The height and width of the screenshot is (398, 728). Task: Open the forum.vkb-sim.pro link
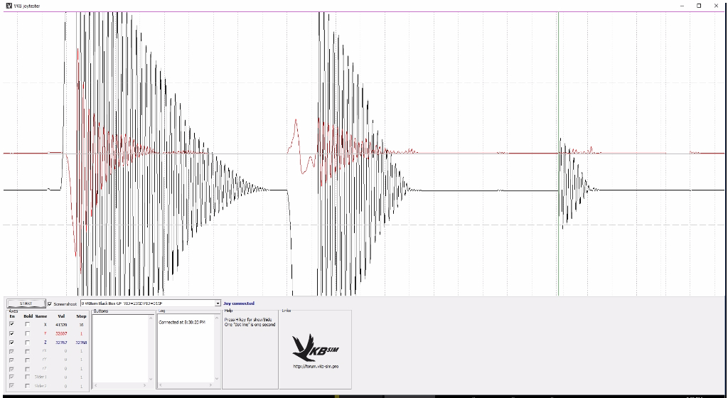pos(314,367)
